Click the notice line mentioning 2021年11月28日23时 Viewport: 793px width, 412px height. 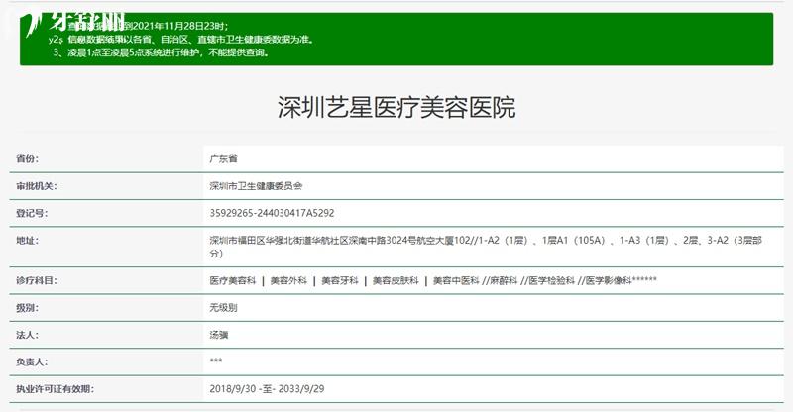[x=142, y=27]
